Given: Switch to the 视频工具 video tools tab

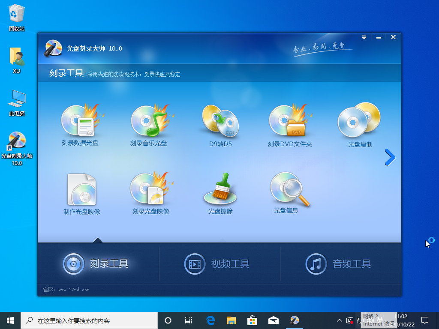Looking at the screenshot, I should pyautogui.click(x=220, y=263).
